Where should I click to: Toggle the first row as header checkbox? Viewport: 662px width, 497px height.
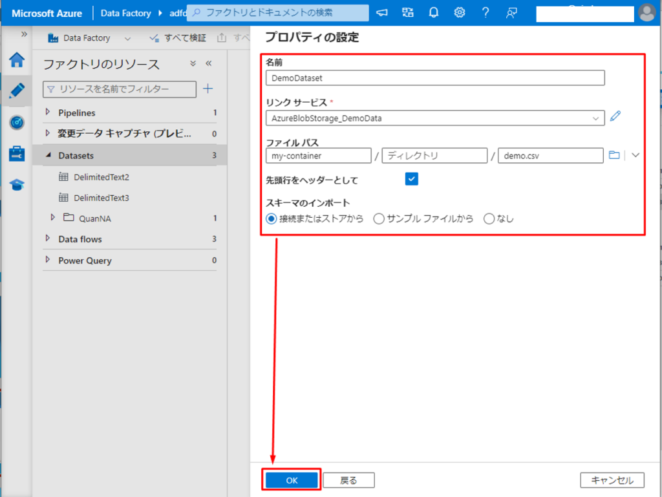[412, 179]
